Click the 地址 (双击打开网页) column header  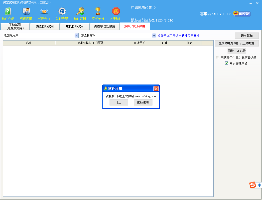pyautogui.click(x=91, y=43)
